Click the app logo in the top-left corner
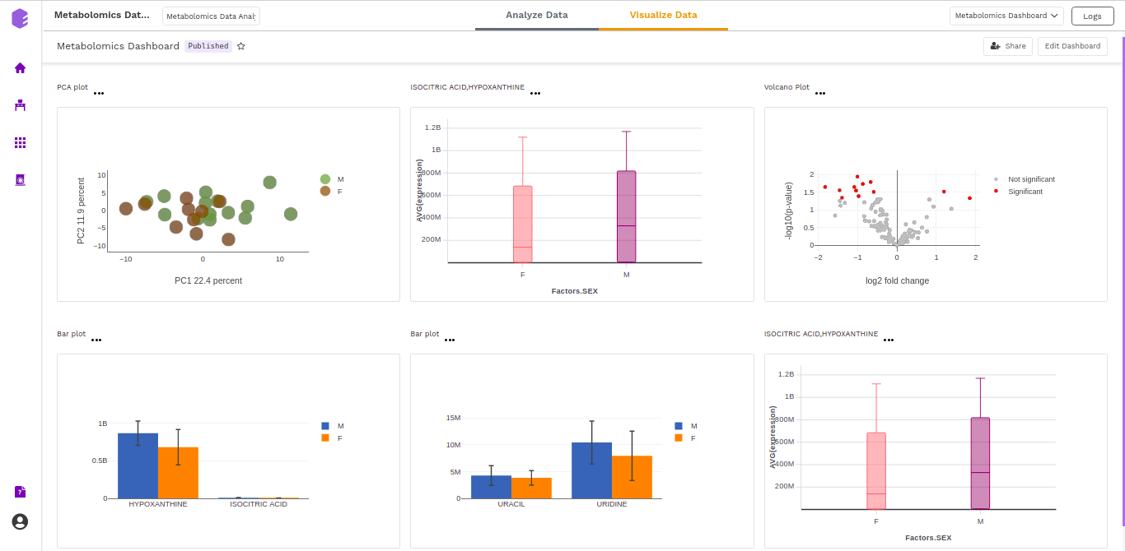This screenshot has width=1125, height=551. (x=20, y=16)
